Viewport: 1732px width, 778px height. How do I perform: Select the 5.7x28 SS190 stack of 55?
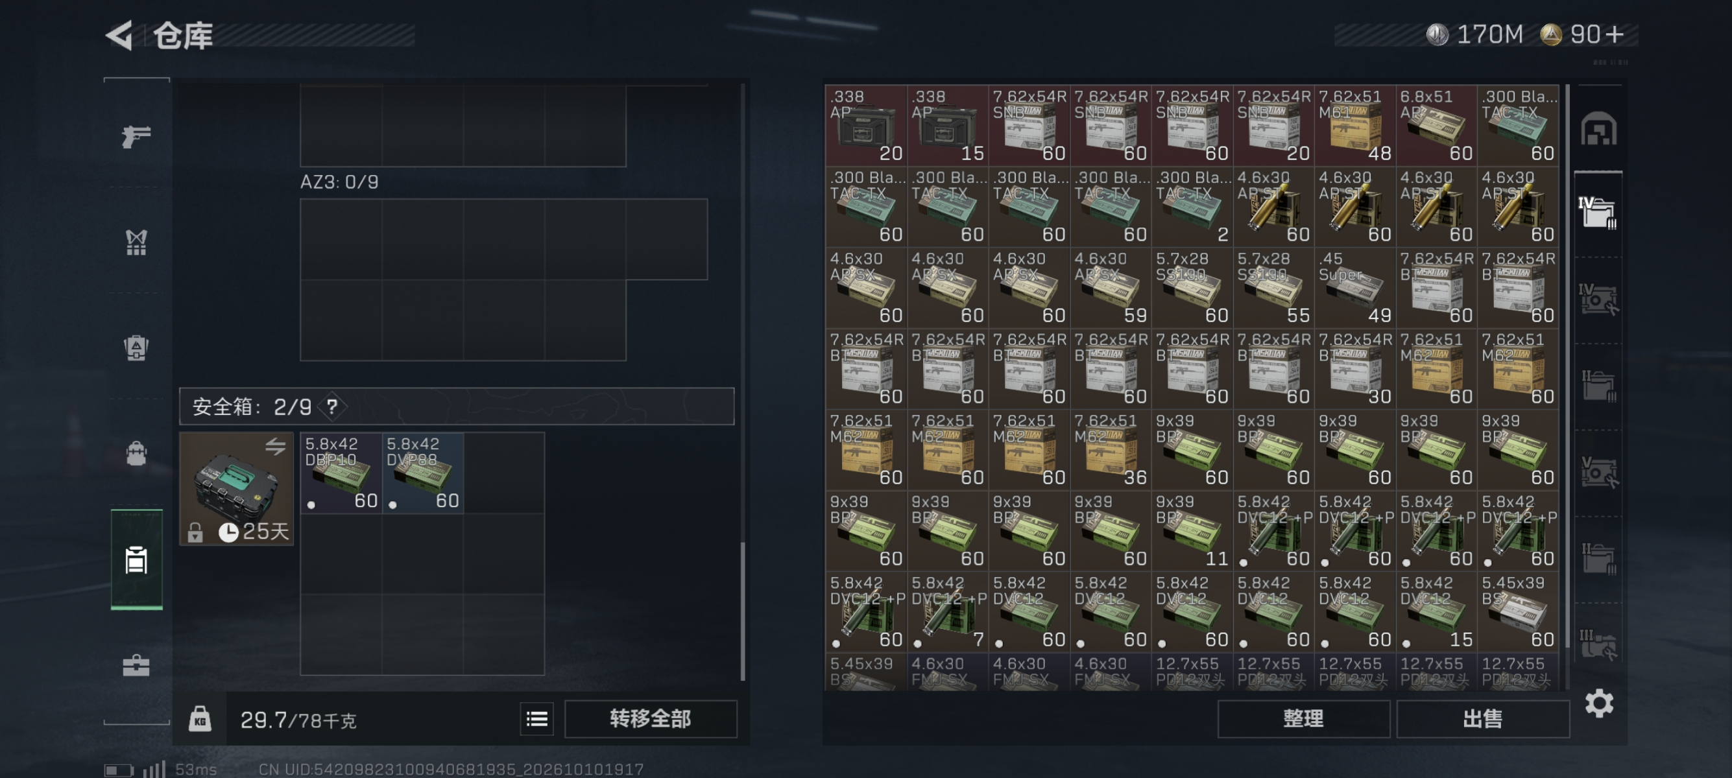pos(1273,288)
